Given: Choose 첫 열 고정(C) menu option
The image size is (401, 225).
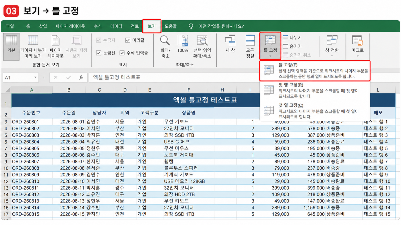Looking at the screenshot, I should [x=315, y=111].
